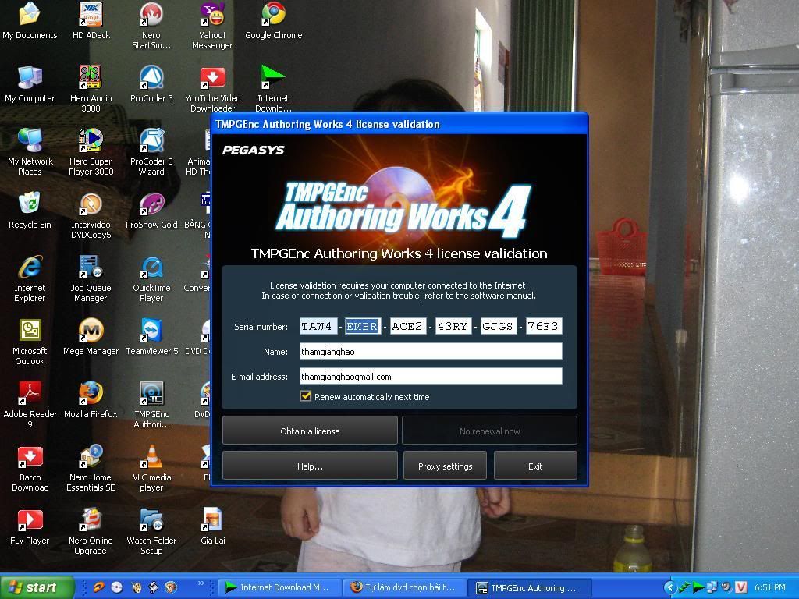
Task: Launch Mega Manager shortcut
Action: pyautogui.click(x=91, y=337)
